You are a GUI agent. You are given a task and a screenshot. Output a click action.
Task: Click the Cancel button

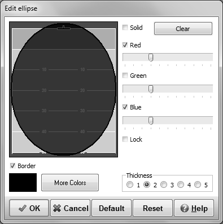(71, 208)
